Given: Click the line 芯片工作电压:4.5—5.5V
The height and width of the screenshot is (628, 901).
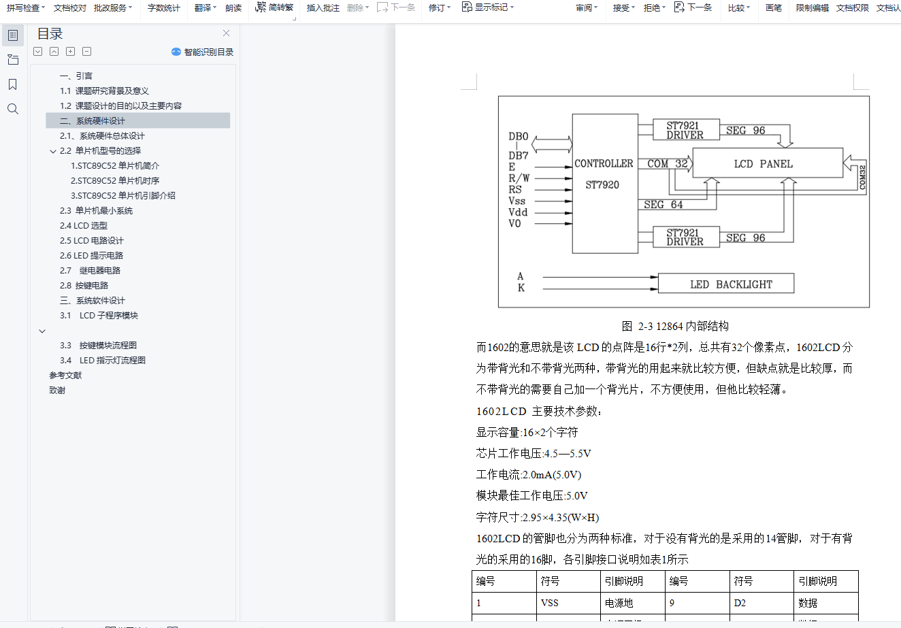Looking at the screenshot, I should pyautogui.click(x=534, y=454).
